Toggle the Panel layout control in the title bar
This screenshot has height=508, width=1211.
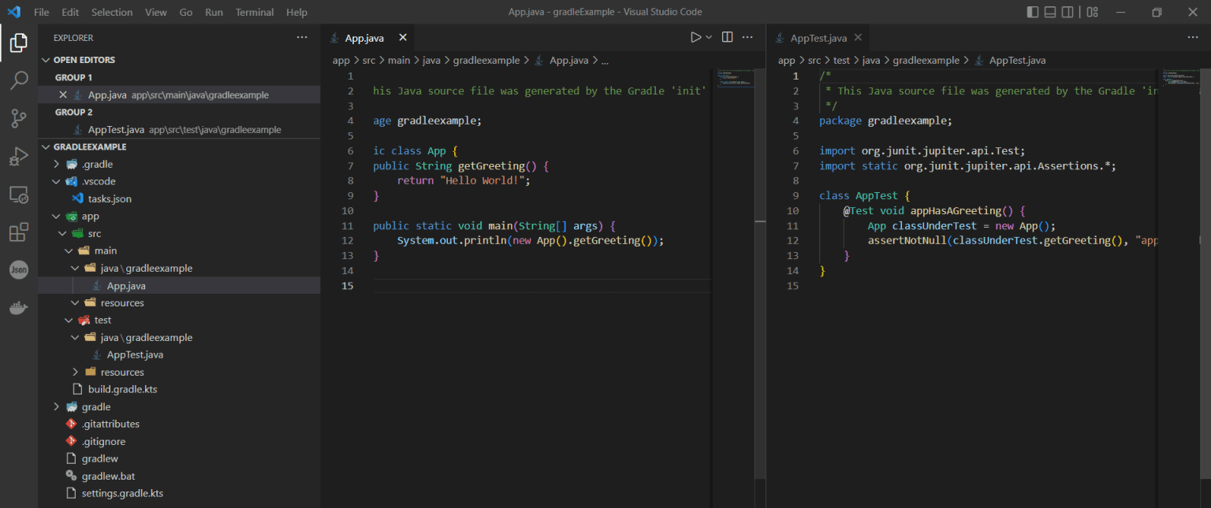point(1051,12)
